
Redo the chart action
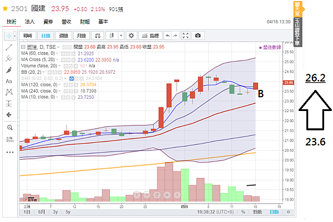click(x=175, y=36)
